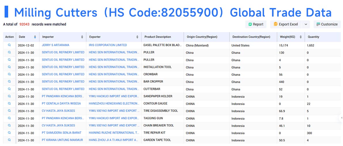343x146 pixels.
Task: Click the EASEL PALETTE BOX BLAD... description
Action: (163, 45)
